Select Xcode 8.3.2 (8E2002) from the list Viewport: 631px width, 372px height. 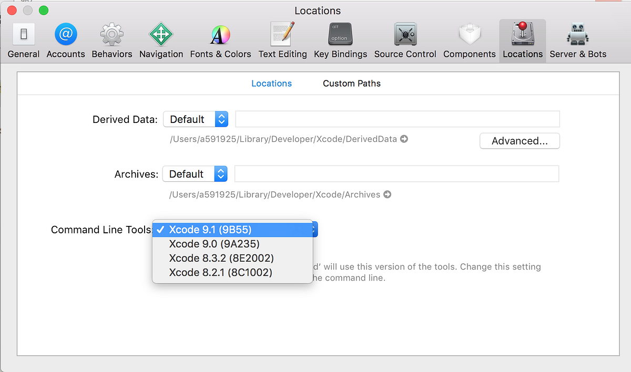pos(221,258)
